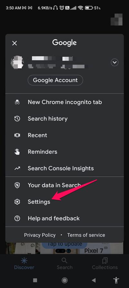Viewport: 129px width, 288px height.
Task: Switch to the Collections tab
Action: pyautogui.click(x=105, y=263)
